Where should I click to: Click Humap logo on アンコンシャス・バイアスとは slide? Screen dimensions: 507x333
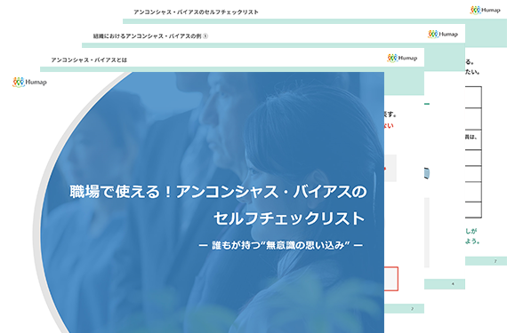402,58
